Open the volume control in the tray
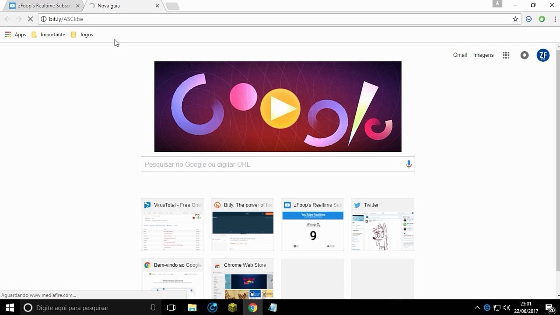Image resolution: width=560 pixels, height=315 pixels. tap(507, 308)
